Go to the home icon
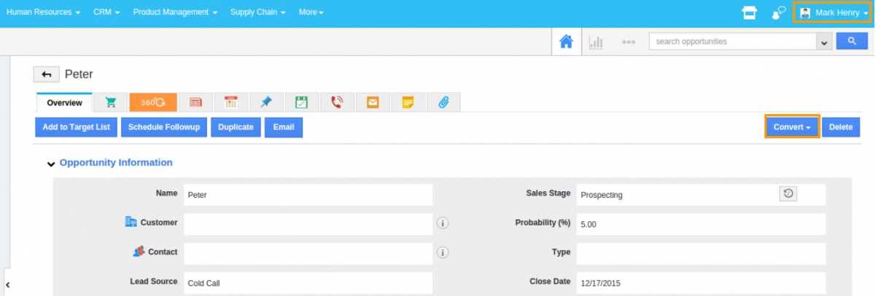875x296 pixels. tap(566, 41)
